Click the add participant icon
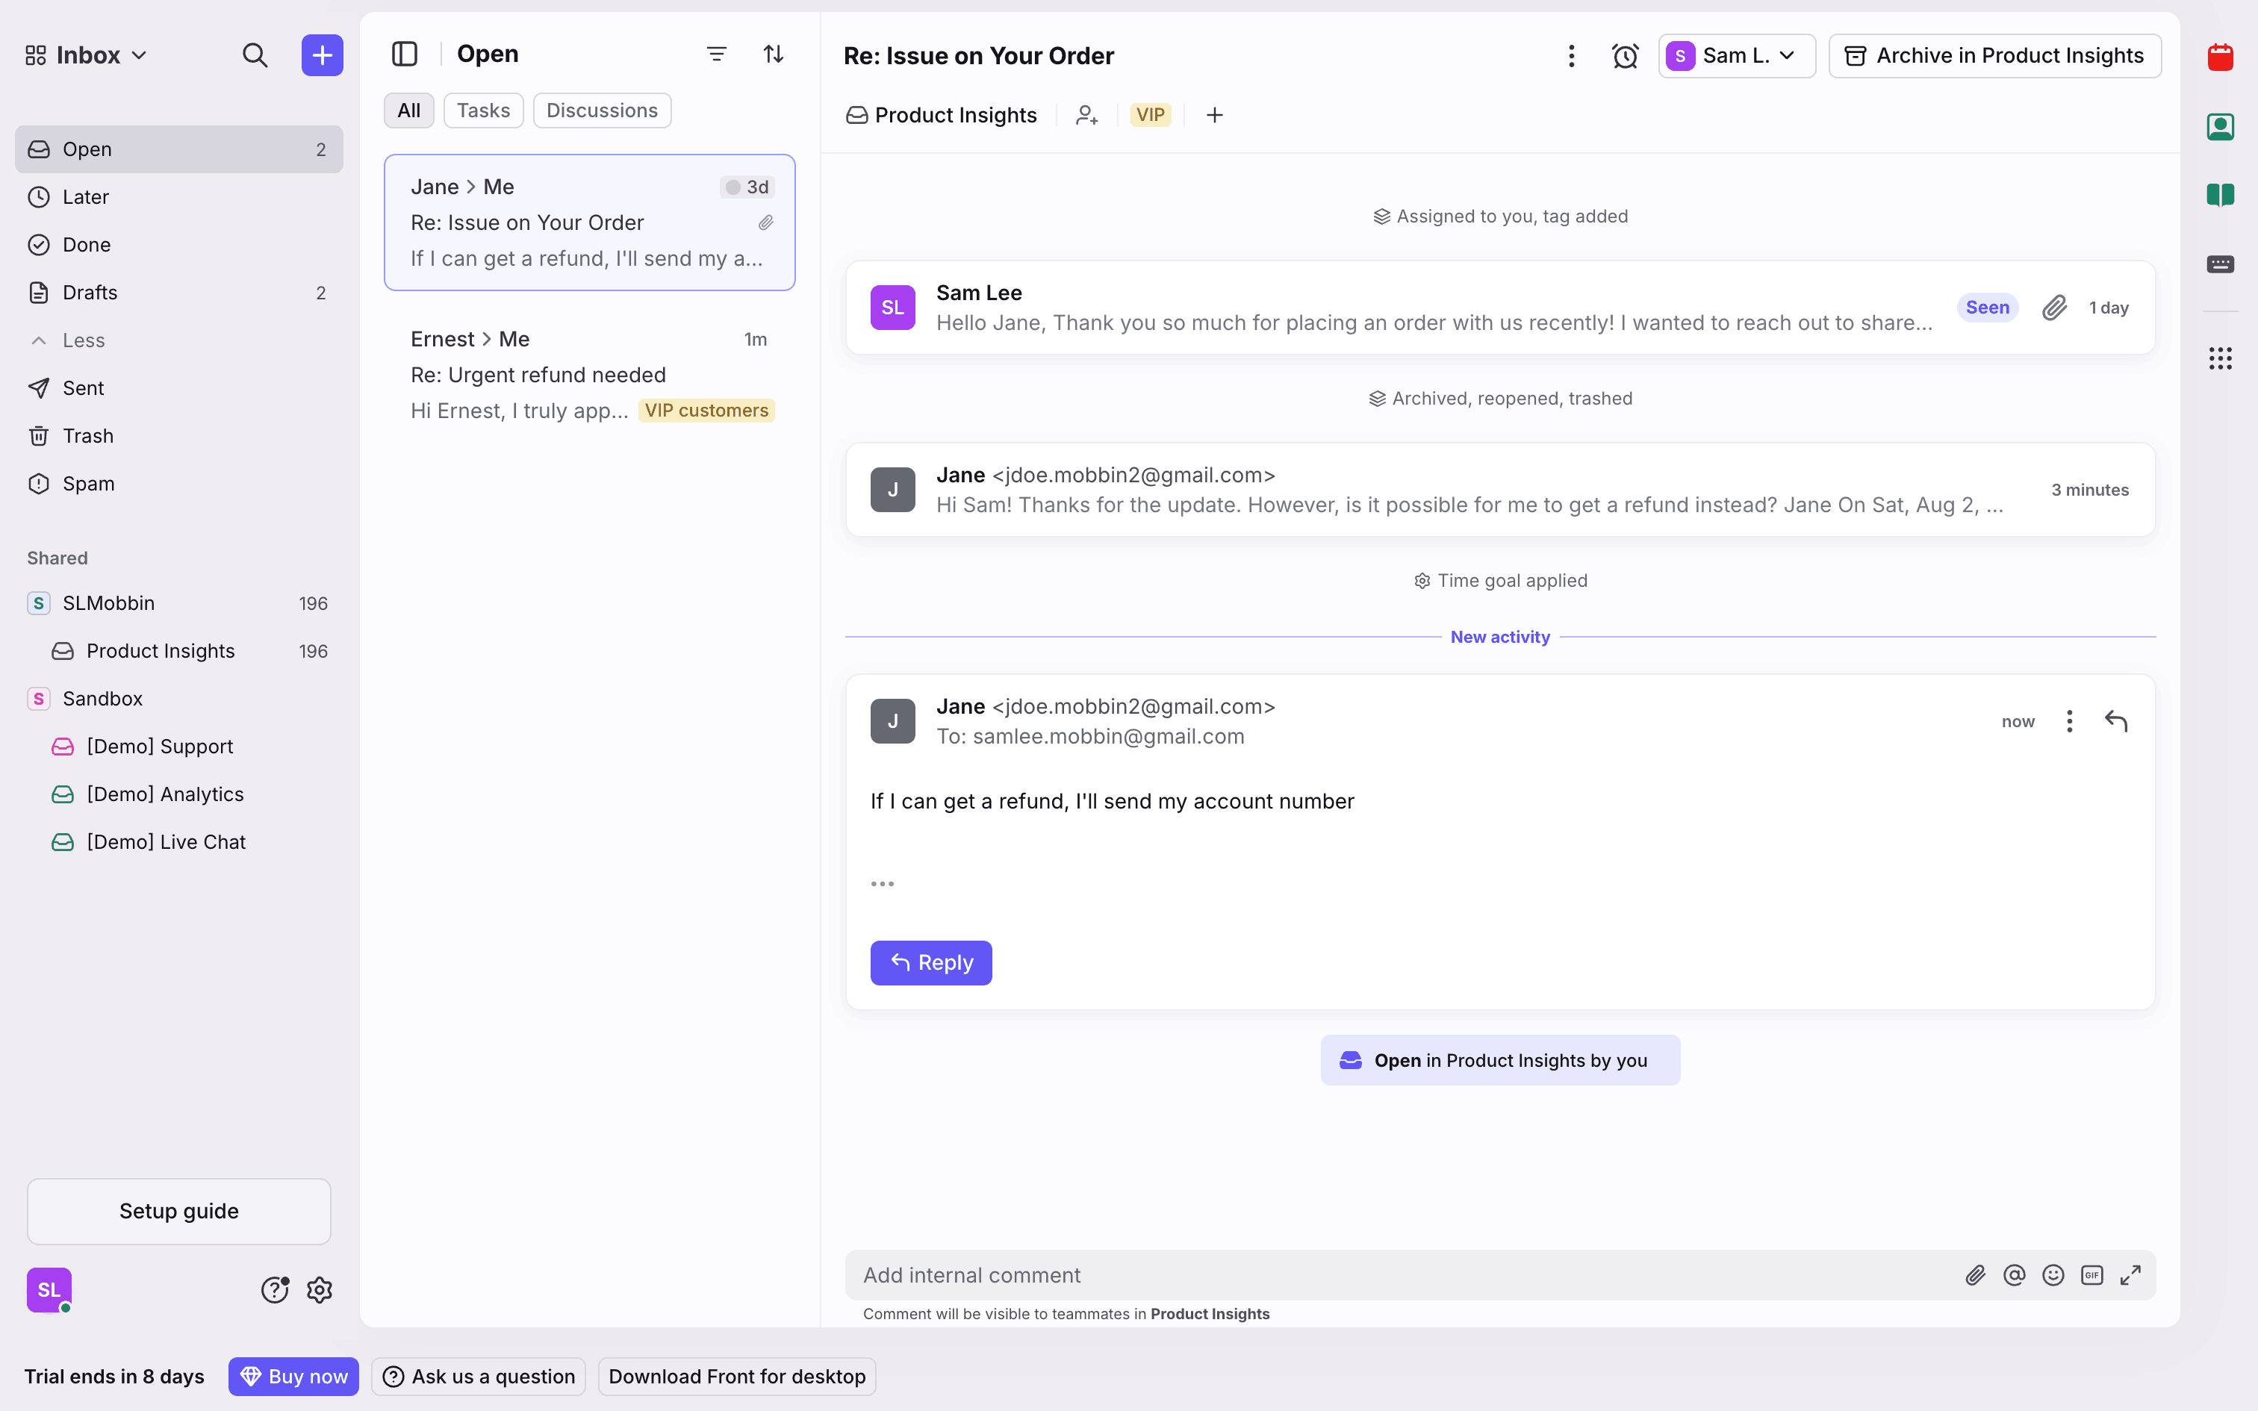 (x=1086, y=115)
